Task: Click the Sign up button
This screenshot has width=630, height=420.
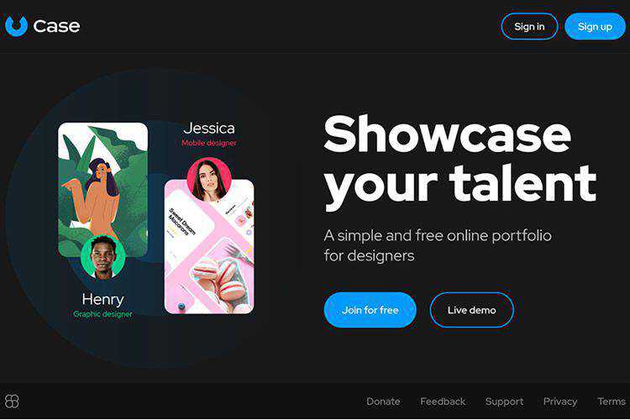Action: click(595, 27)
